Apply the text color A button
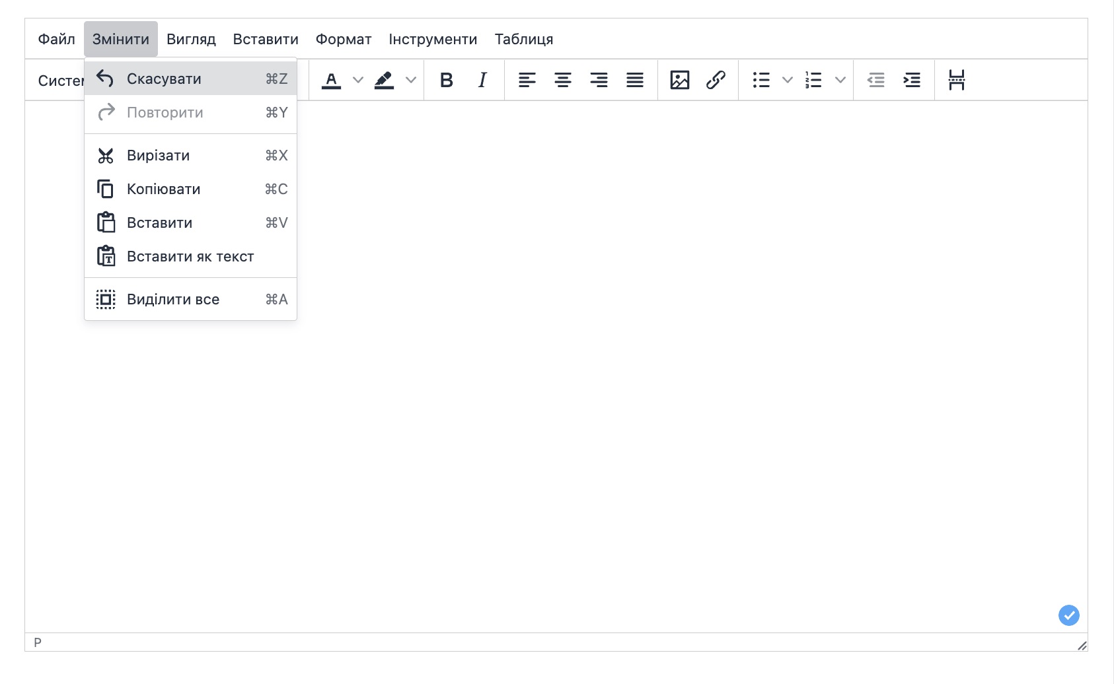This screenshot has width=1114, height=684. pos(331,80)
